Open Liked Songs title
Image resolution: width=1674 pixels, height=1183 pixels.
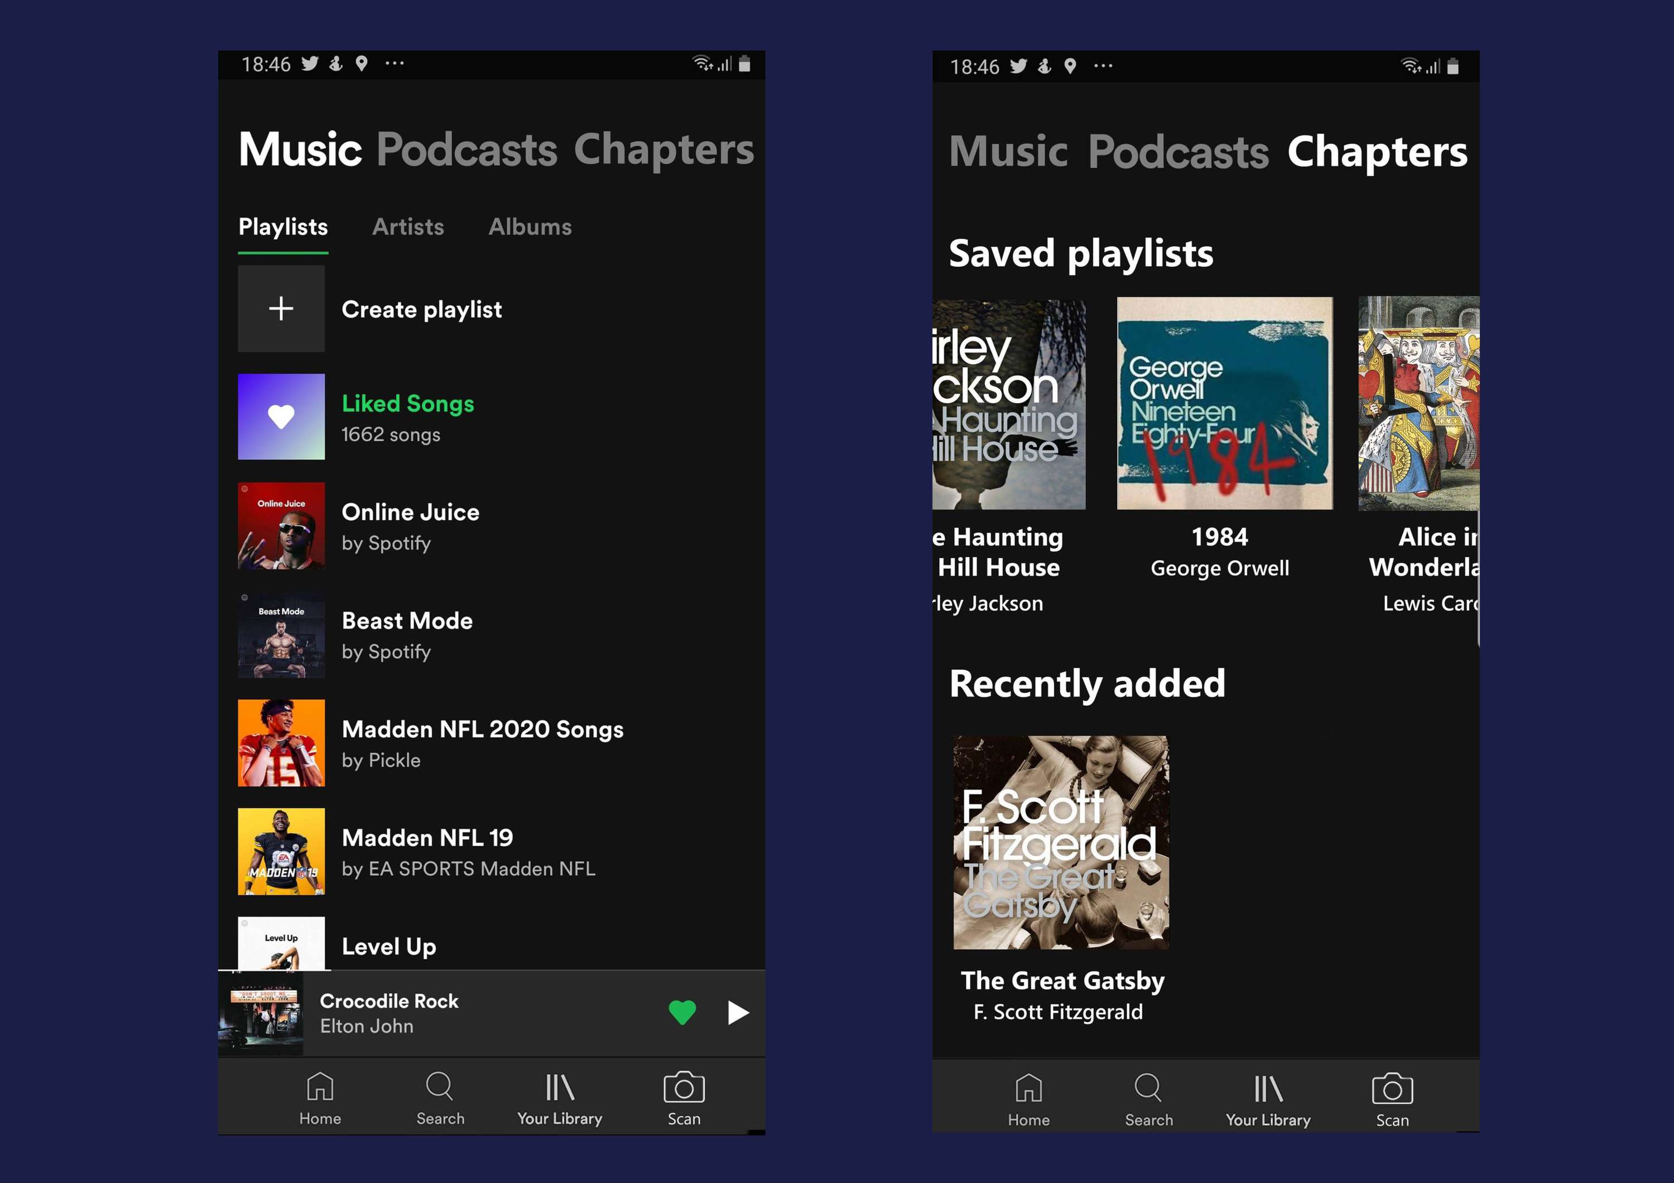(x=407, y=403)
